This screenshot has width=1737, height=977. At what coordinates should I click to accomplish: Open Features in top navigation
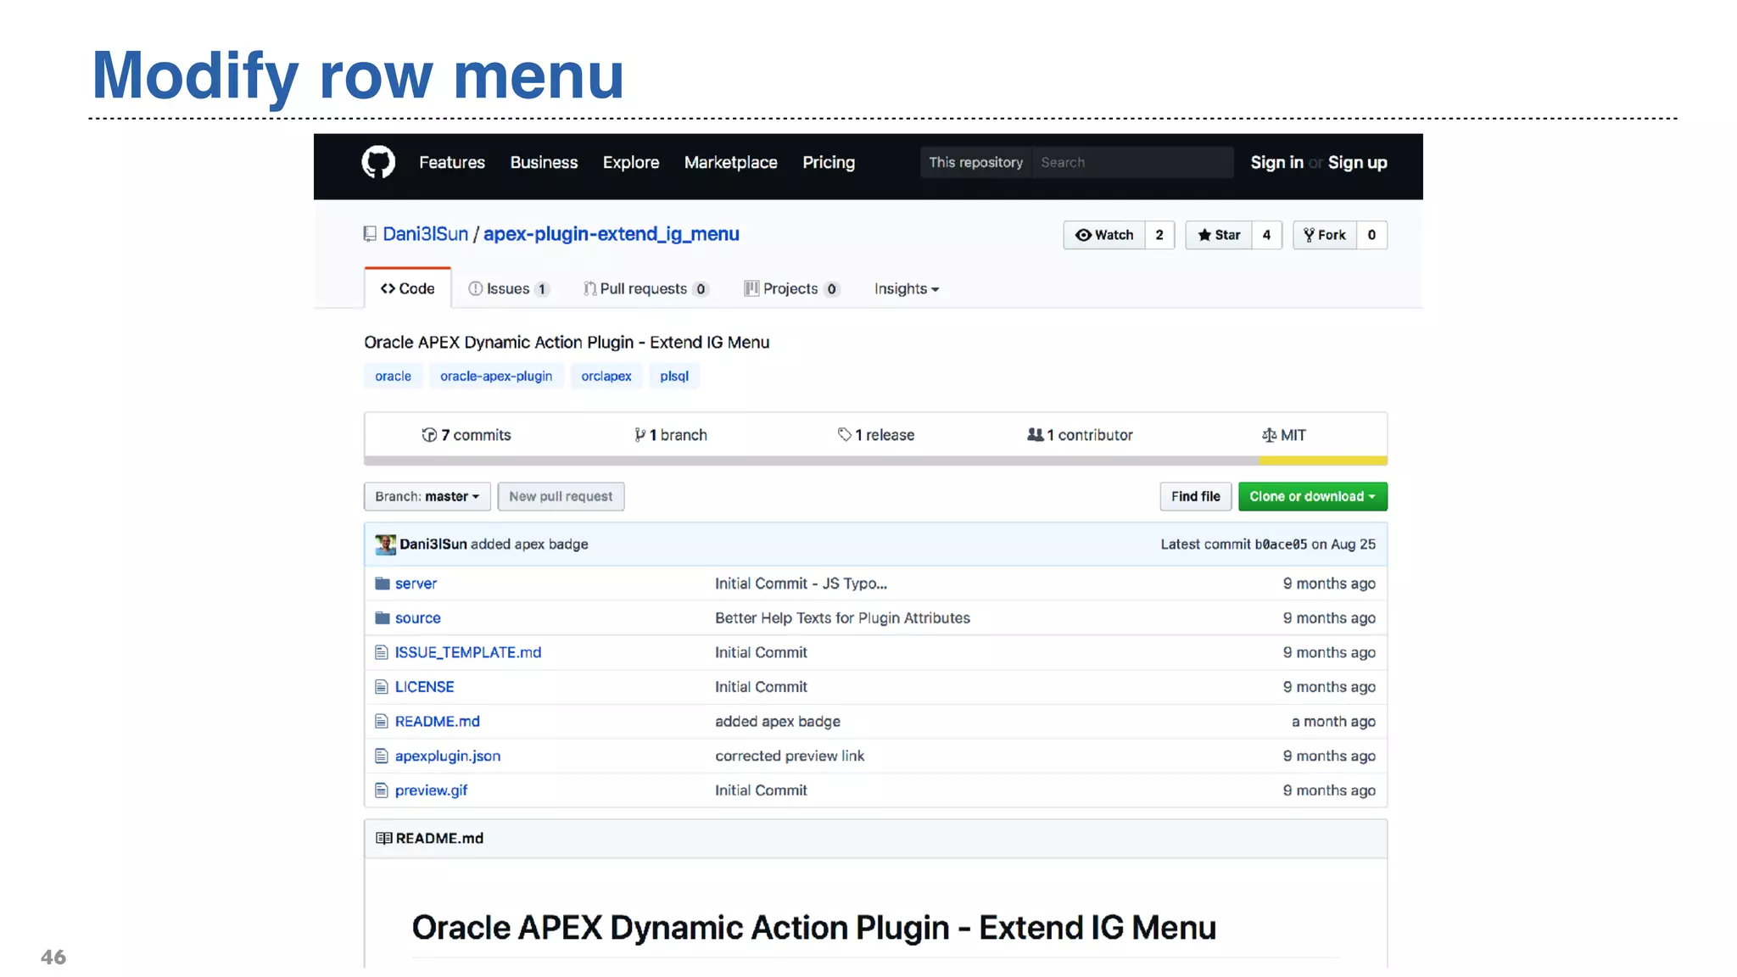coord(452,162)
